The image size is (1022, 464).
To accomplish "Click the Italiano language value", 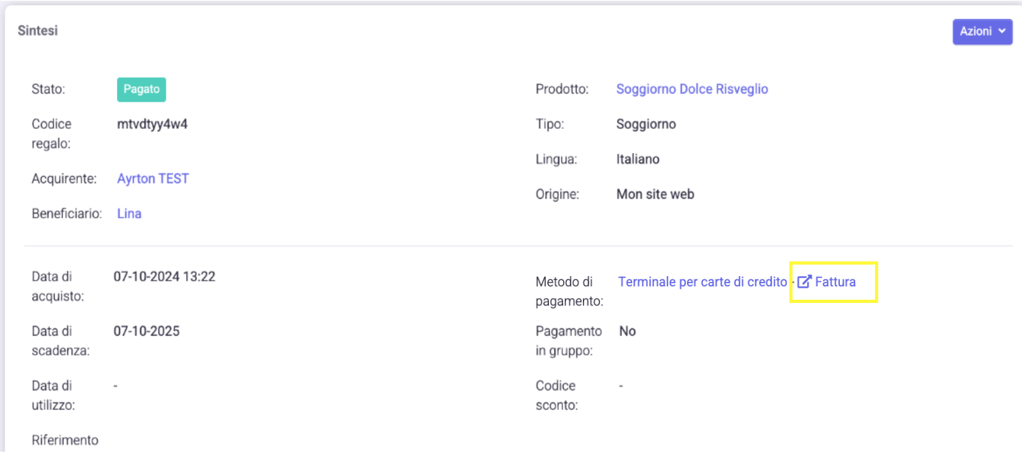I will coord(637,159).
